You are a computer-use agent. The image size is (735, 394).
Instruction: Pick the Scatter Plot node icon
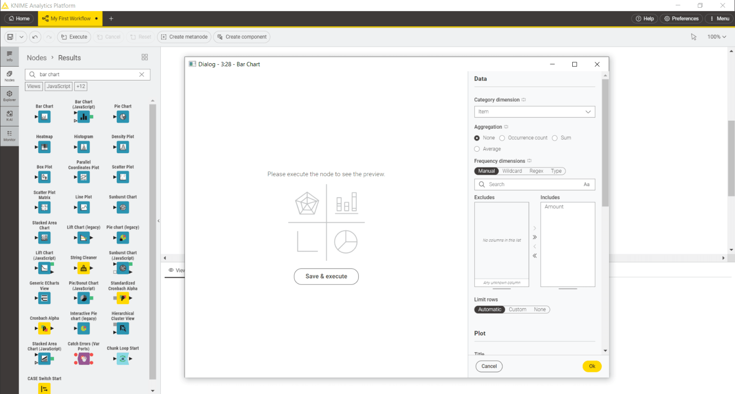click(123, 177)
